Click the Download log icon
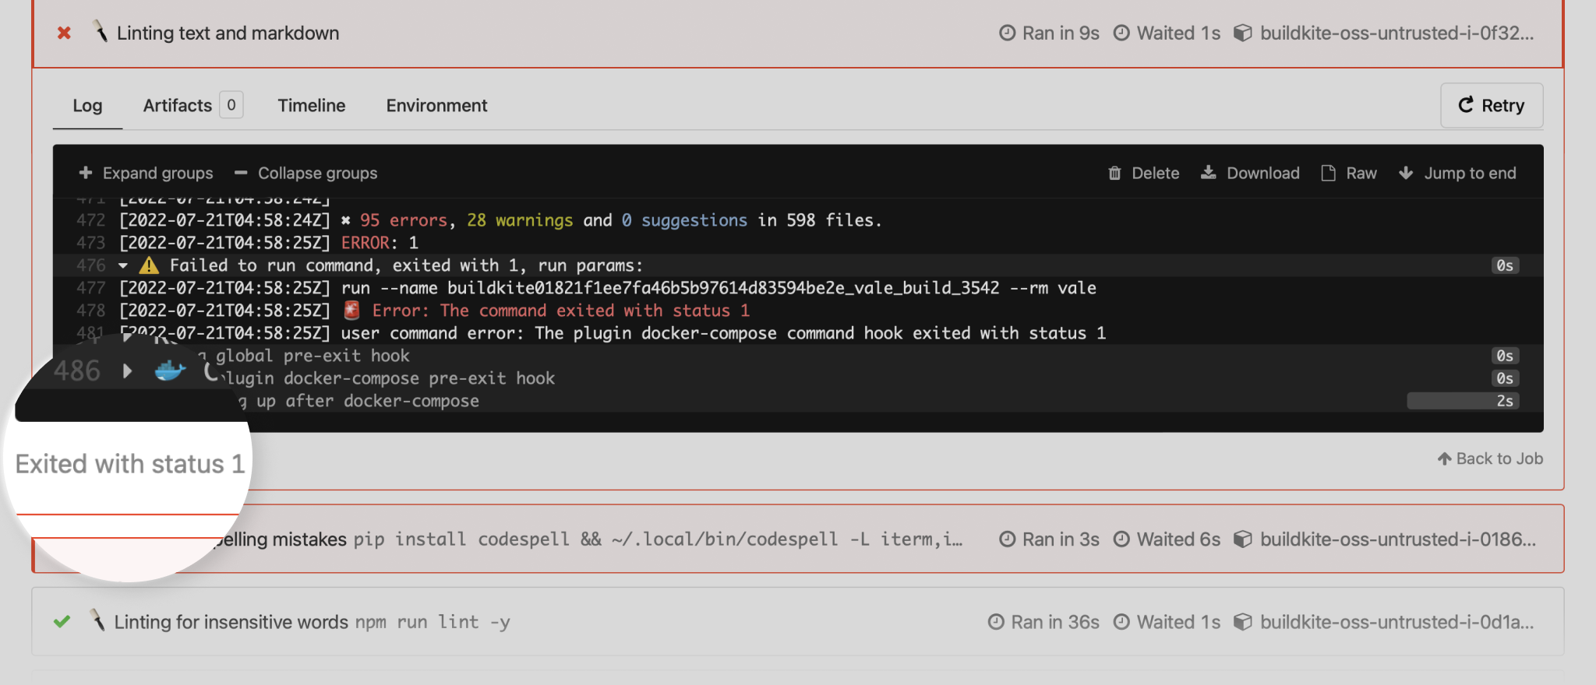This screenshot has height=685, width=1596. (x=1208, y=173)
